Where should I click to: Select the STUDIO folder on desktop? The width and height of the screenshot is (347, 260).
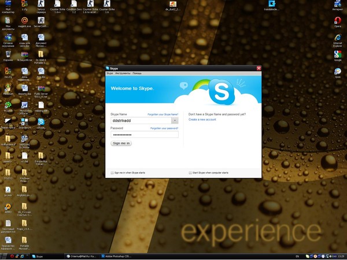pos(8,174)
